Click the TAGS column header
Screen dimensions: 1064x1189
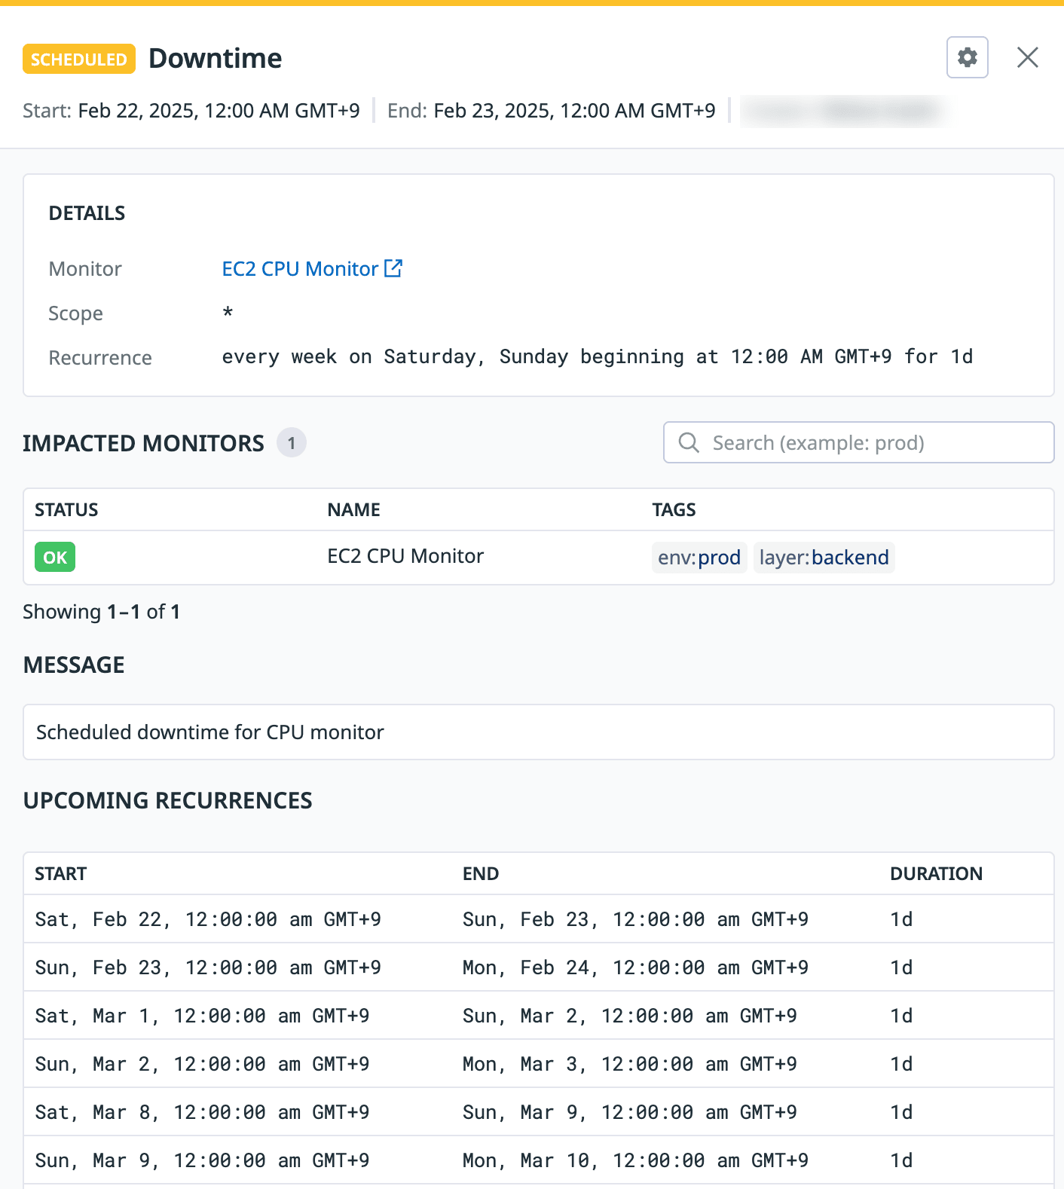tap(674, 510)
